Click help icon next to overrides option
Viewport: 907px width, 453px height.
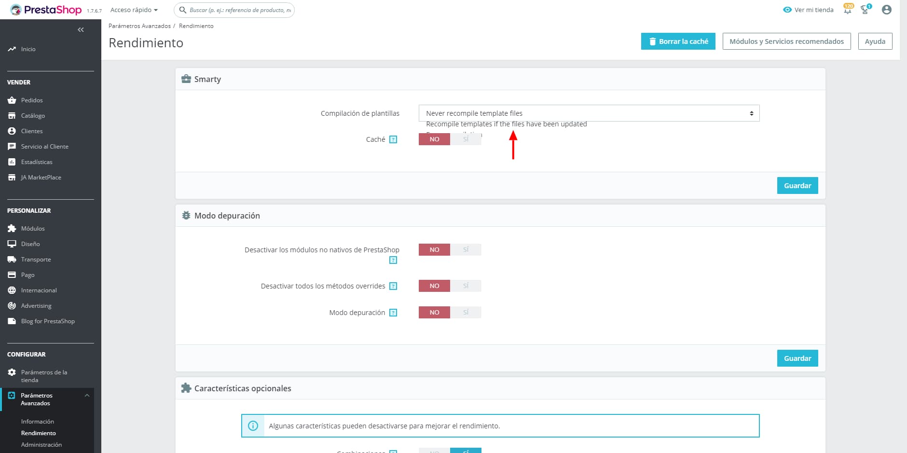pos(393,286)
